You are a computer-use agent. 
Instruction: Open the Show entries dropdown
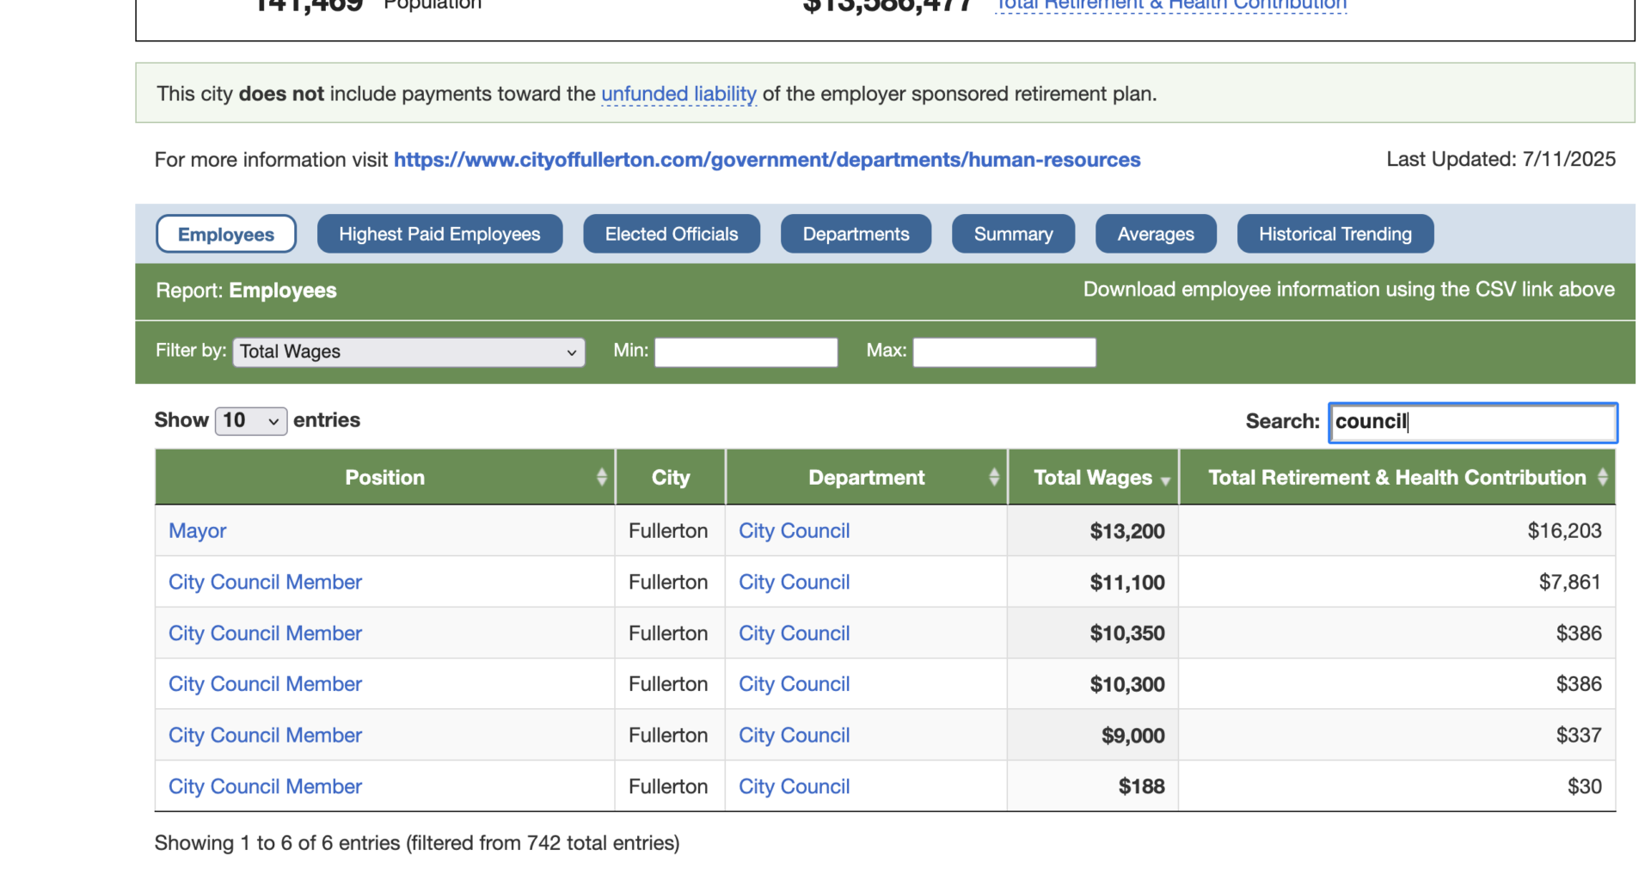(x=250, y=420)
